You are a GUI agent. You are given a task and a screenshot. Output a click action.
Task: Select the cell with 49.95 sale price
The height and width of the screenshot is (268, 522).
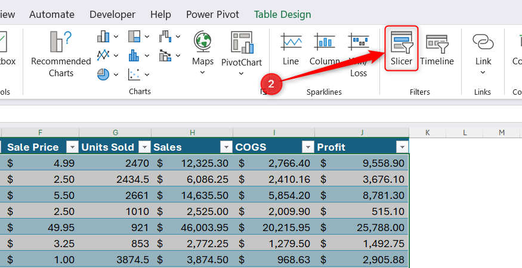pos(41,228)
